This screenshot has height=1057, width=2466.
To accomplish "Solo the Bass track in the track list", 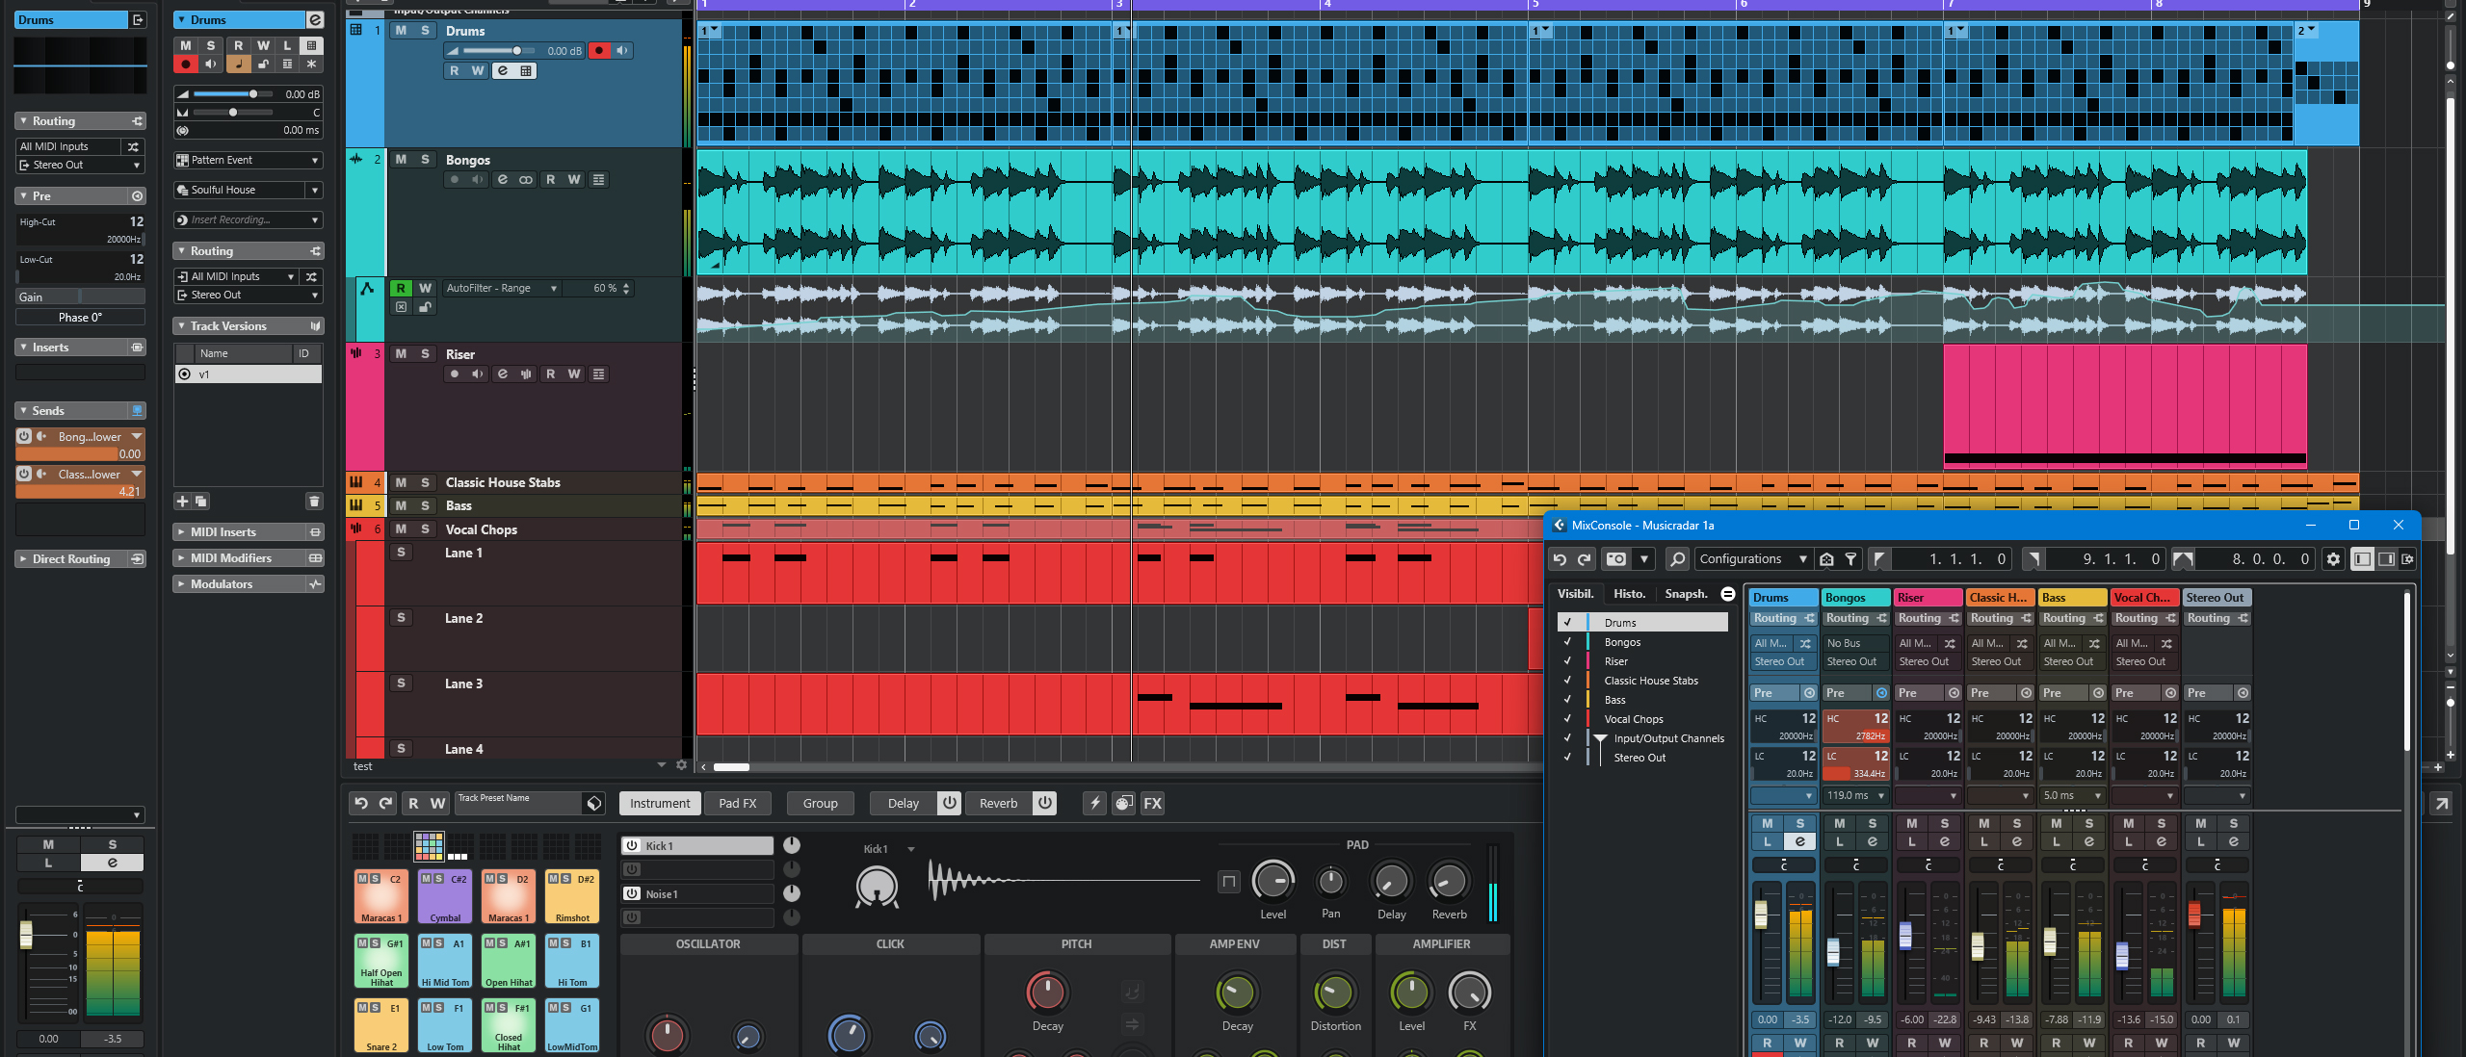I will 425,505.
